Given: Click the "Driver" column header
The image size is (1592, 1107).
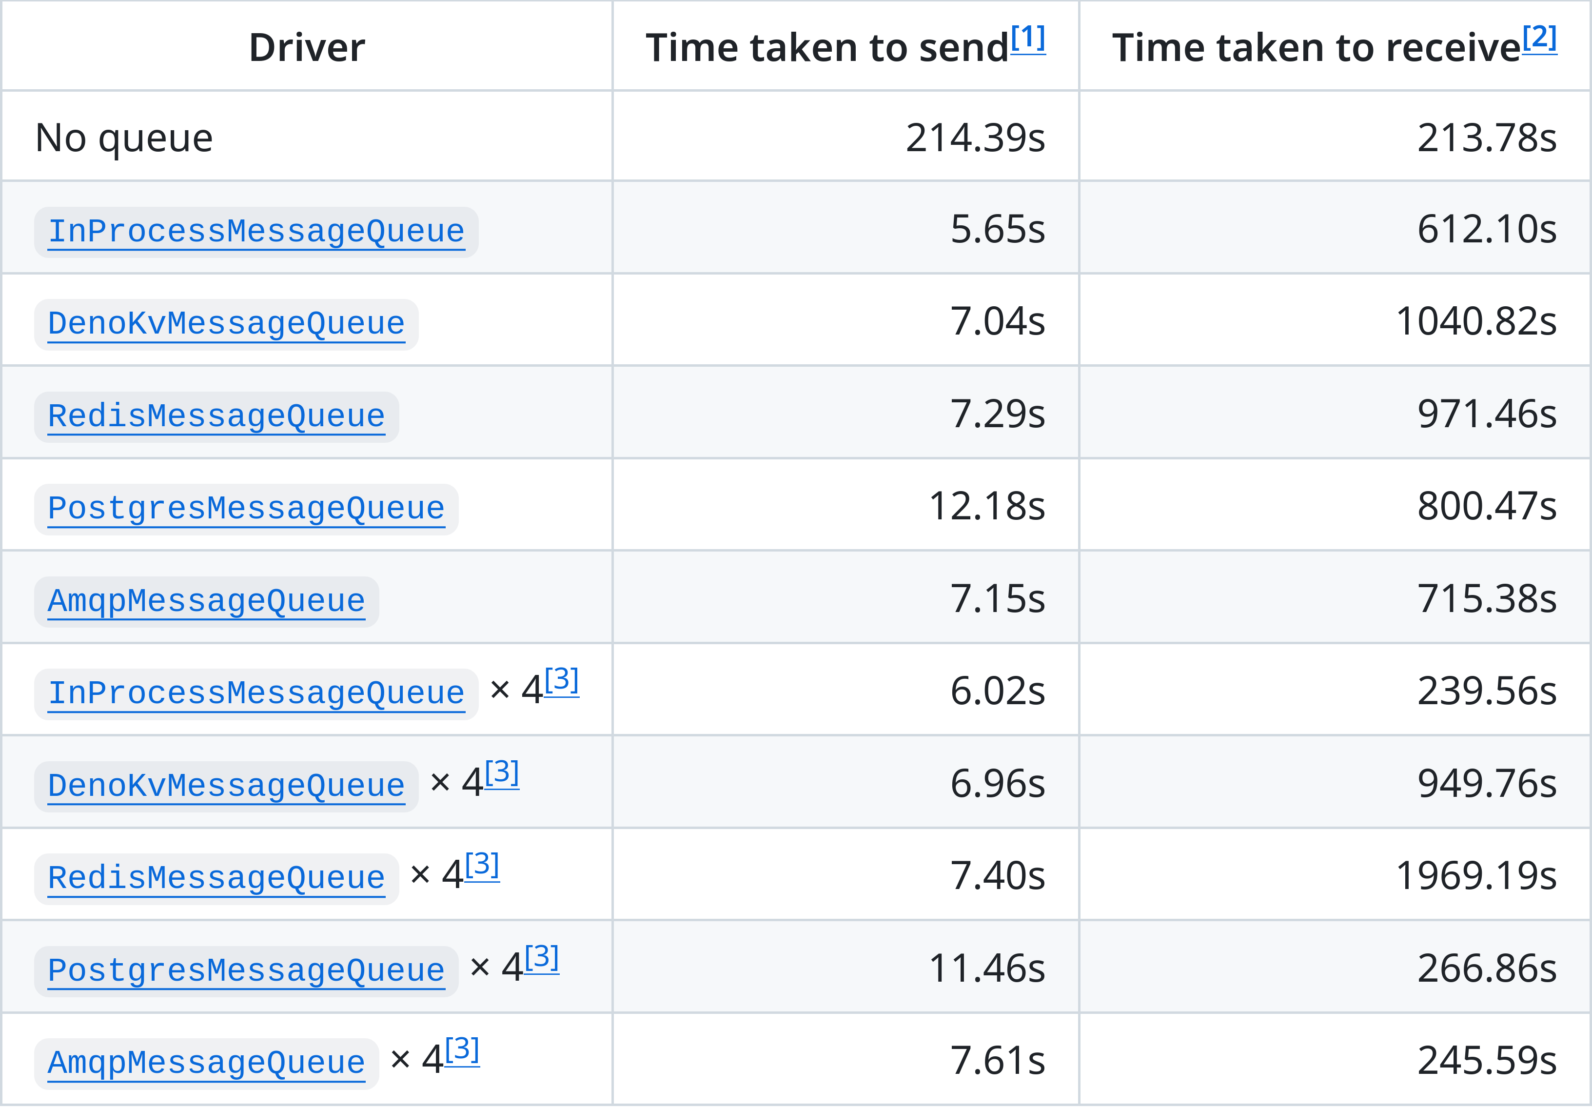Looking at the screenshot, I should click(307, 48).
